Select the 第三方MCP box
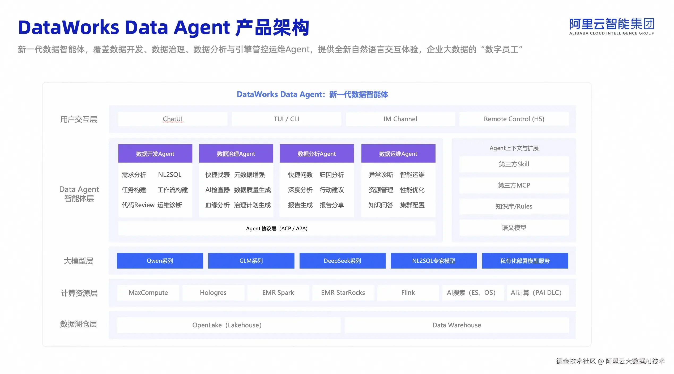This screenshot has height=374, width=674. 514,185
